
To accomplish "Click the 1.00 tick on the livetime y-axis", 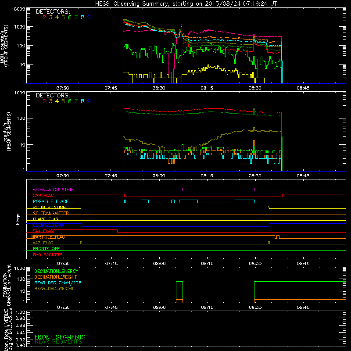I will [x=20, y=312].
